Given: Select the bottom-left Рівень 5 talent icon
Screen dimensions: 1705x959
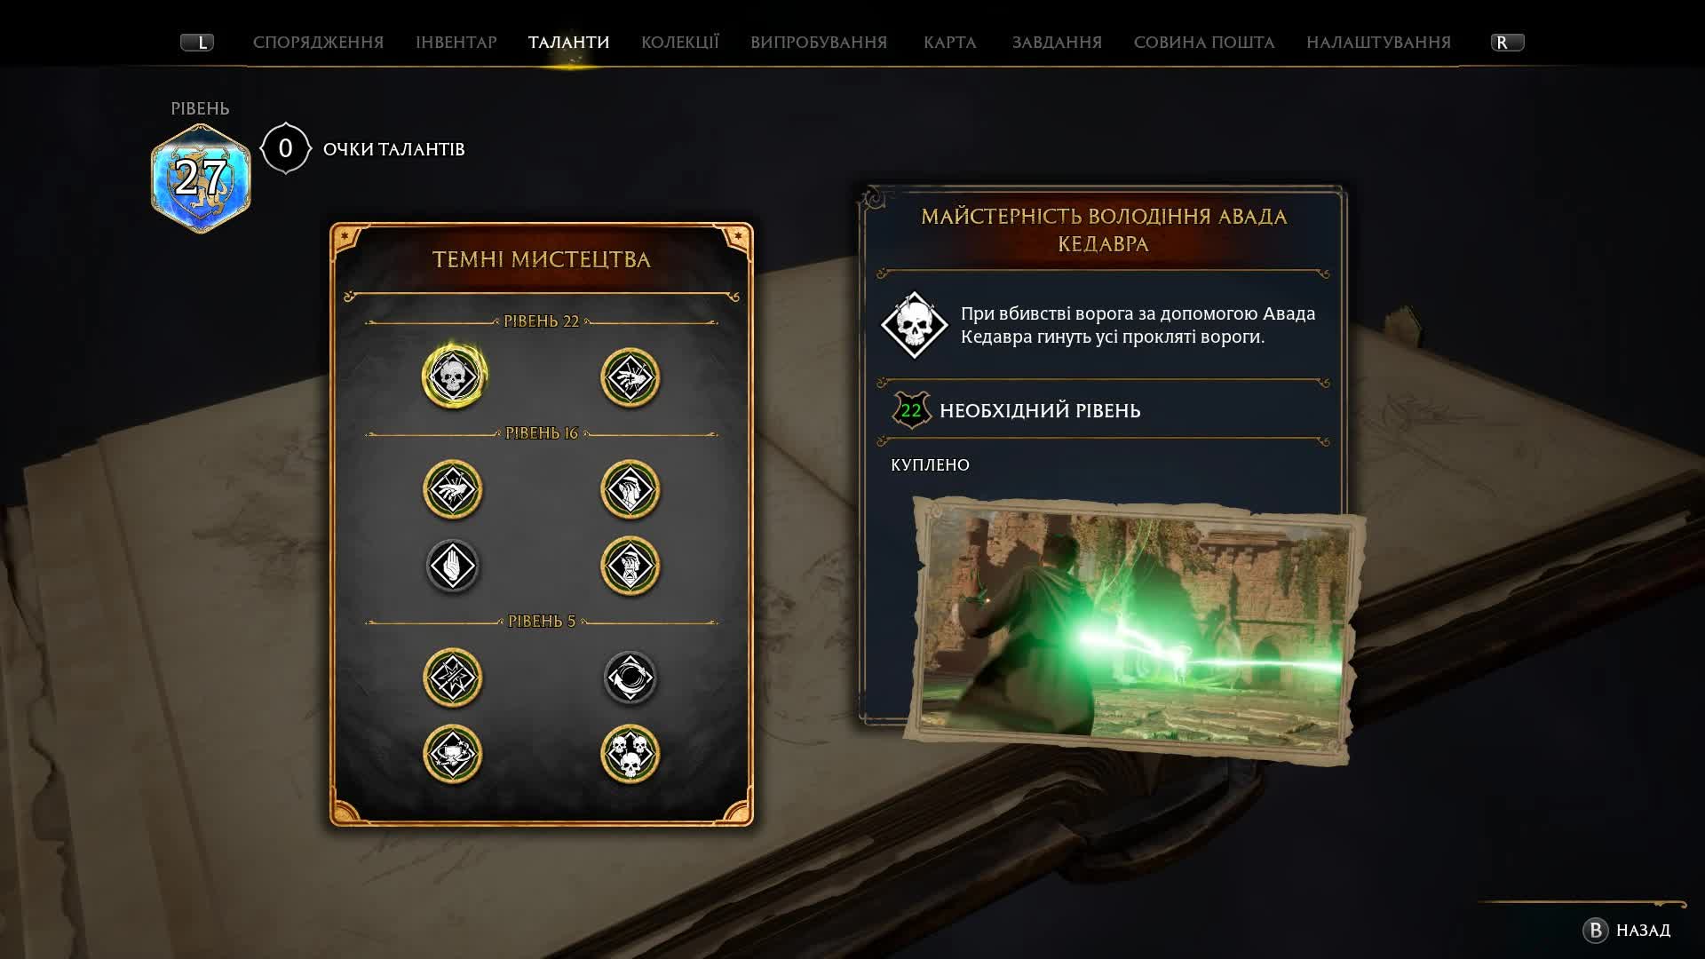Looking at the screenshot, I should pos(453,754).
